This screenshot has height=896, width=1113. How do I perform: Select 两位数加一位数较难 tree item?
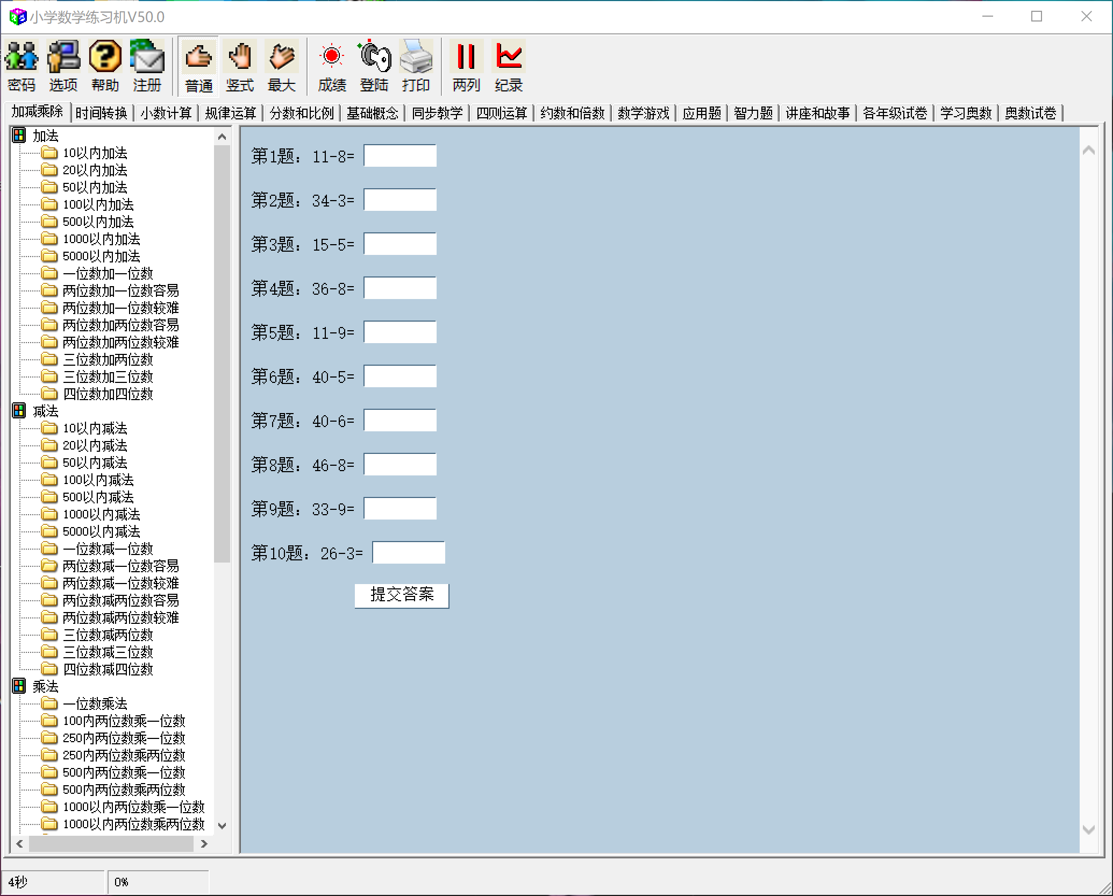click(121, 308)
